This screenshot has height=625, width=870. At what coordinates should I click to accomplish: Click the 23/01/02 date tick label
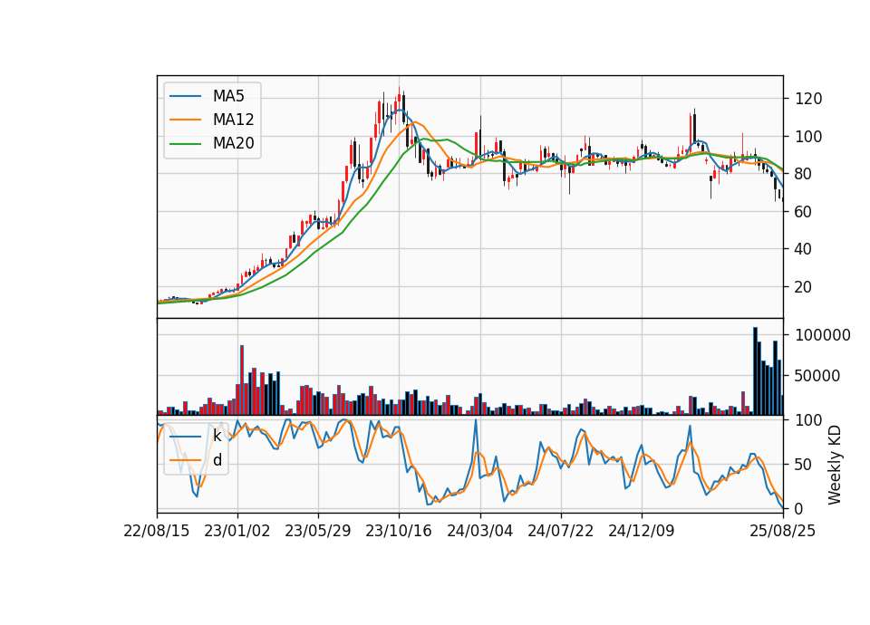237,531
